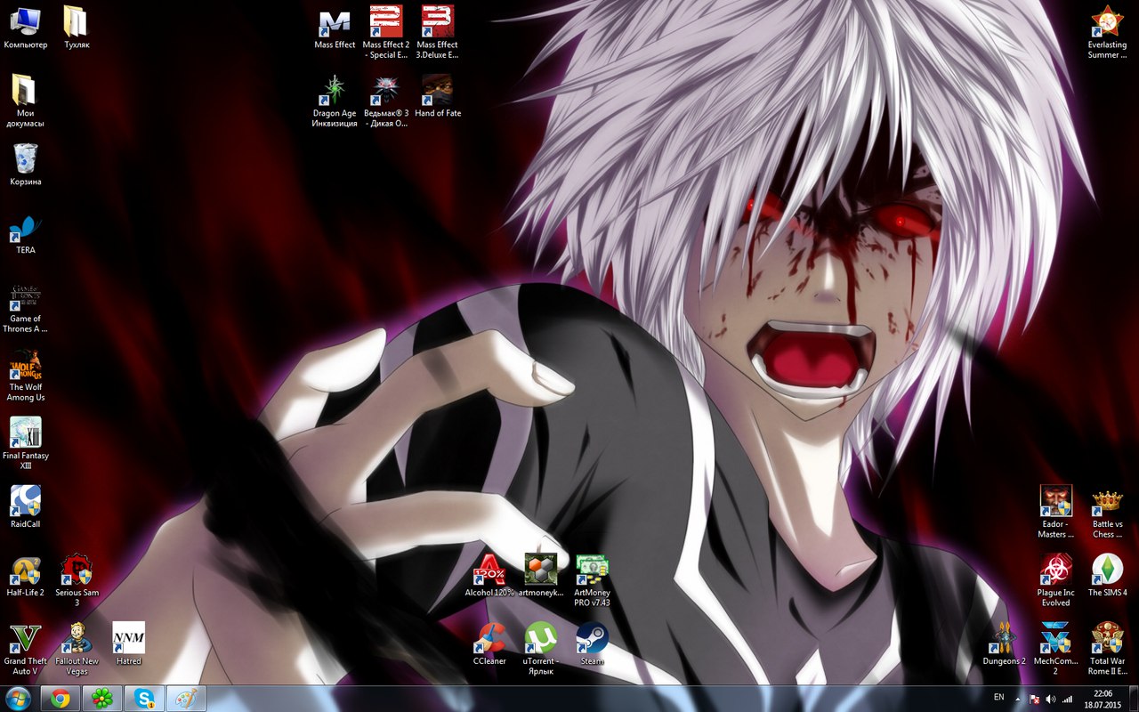Open ICQ from the taskbar
The width and height of the screenshot is (1139, 712).
tap(102, 699)
